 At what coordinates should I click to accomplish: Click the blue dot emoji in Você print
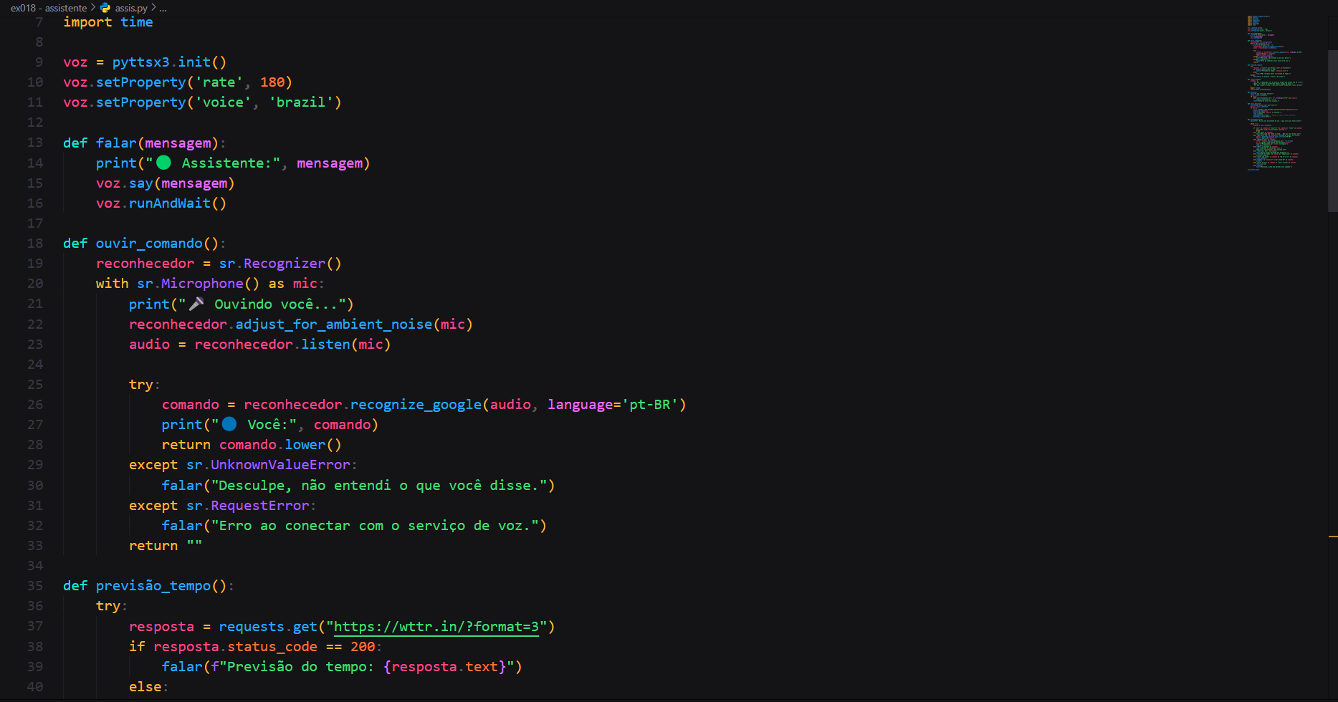coord(229,424)
